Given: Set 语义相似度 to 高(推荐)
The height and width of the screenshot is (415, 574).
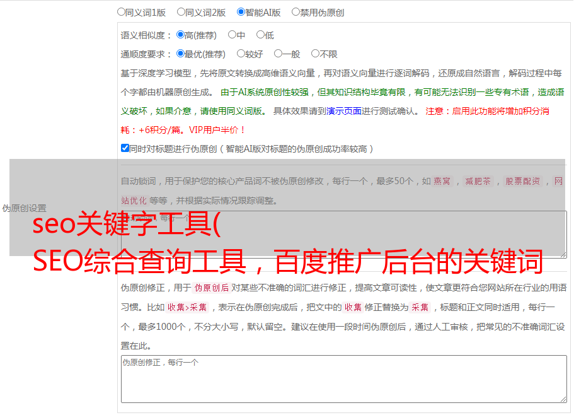Looking at the screenshot, I should 180,35.
